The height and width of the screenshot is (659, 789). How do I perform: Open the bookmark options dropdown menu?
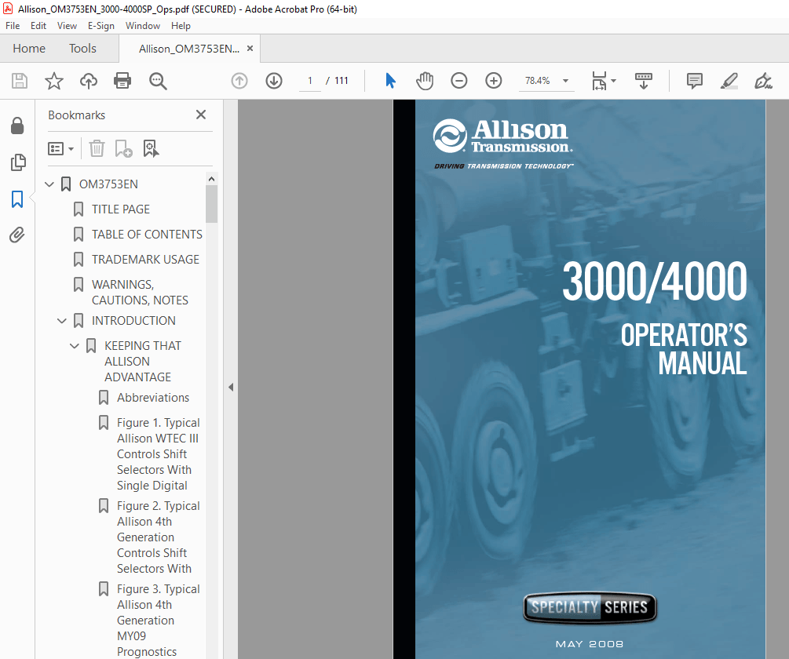coord(60,148)
